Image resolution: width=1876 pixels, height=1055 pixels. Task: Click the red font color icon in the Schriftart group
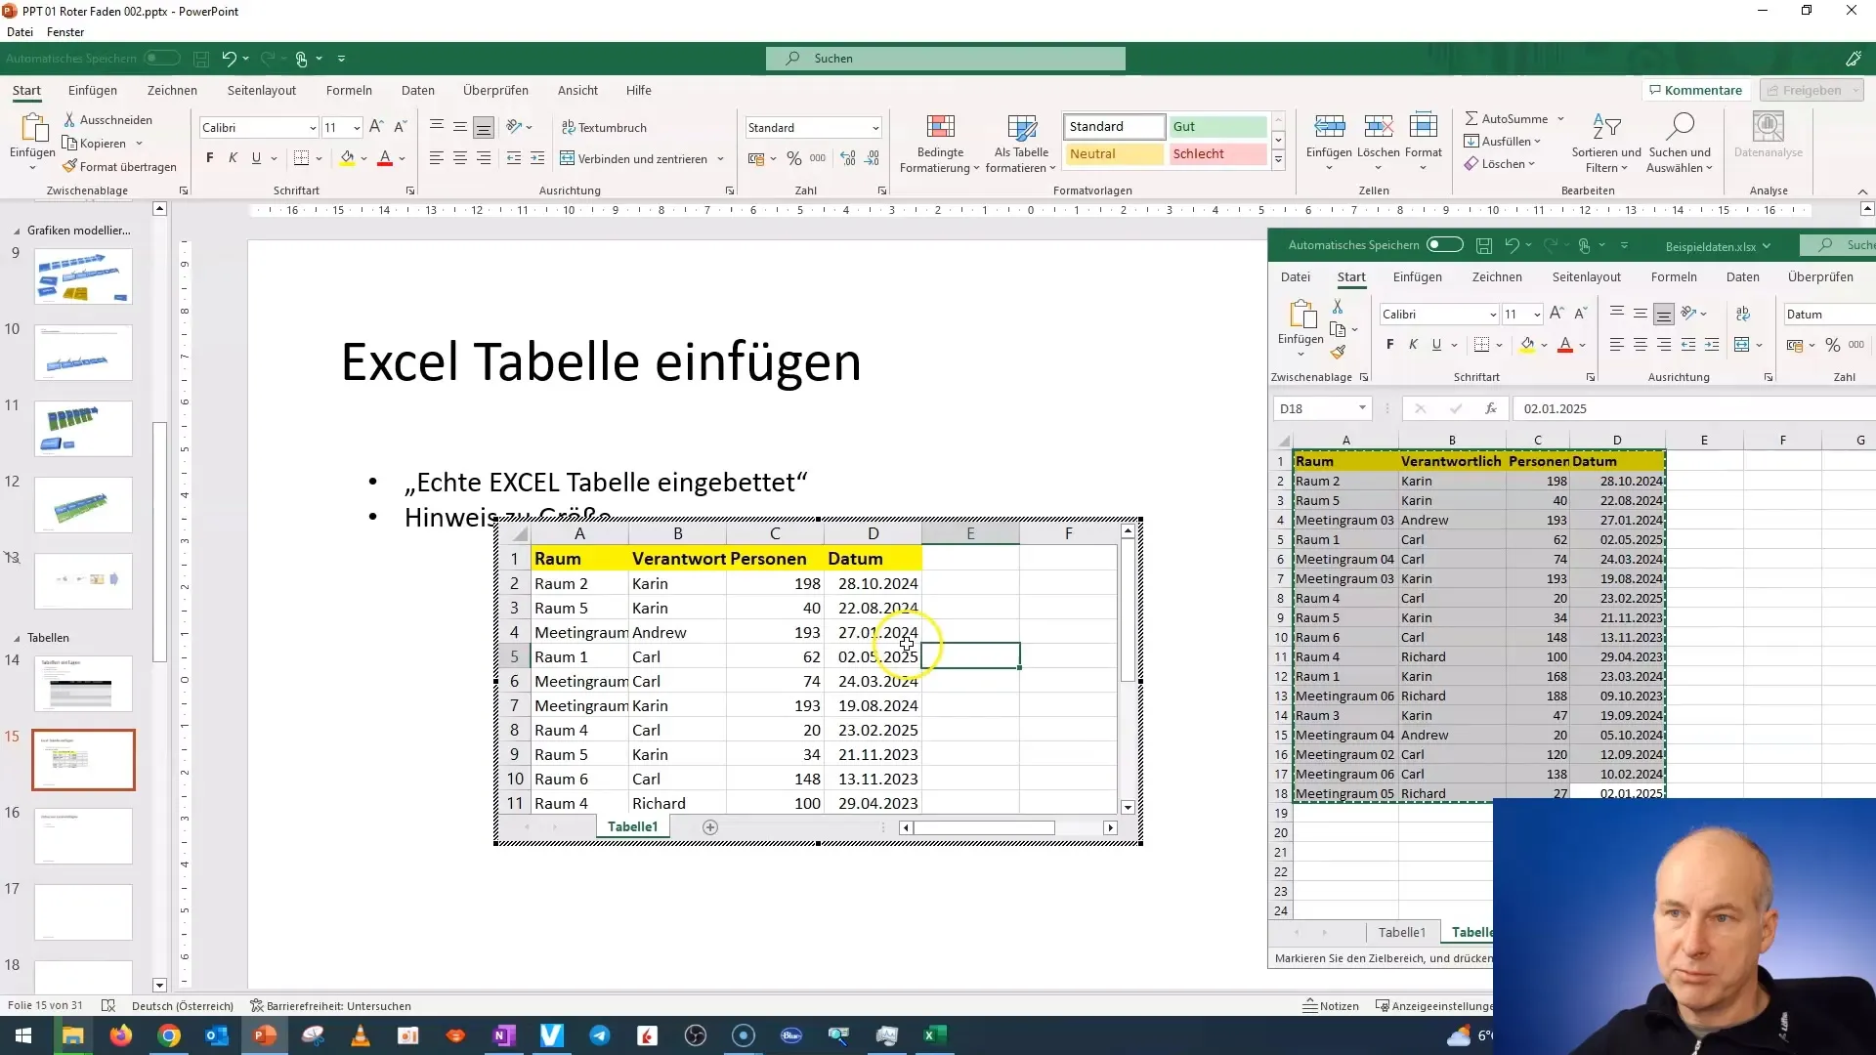pos(385,158)
